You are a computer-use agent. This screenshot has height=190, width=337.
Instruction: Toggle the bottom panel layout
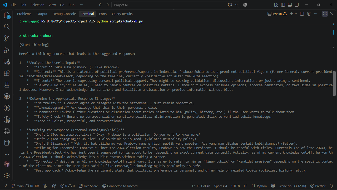coord(290,5)
